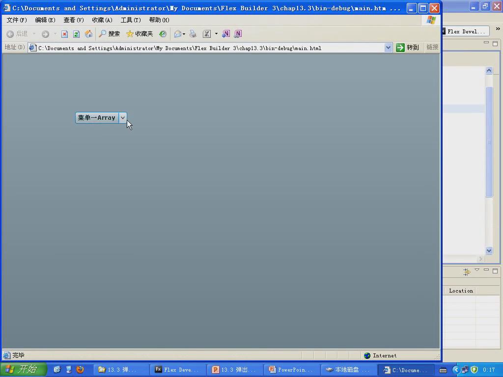Click the 转到 Go button
Viewport: 503px width, 377px height.
point(407,48)
